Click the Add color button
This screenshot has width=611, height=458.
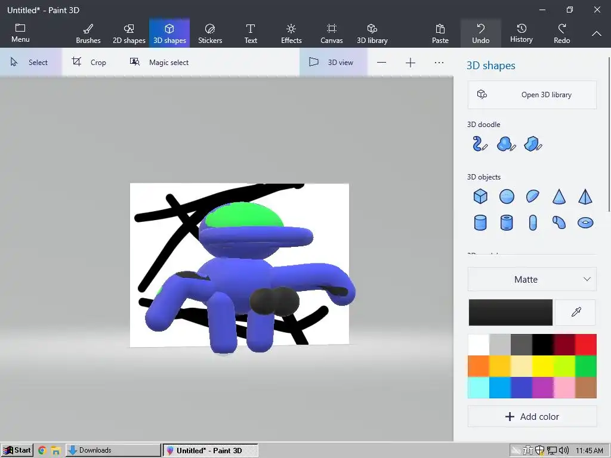532,417
